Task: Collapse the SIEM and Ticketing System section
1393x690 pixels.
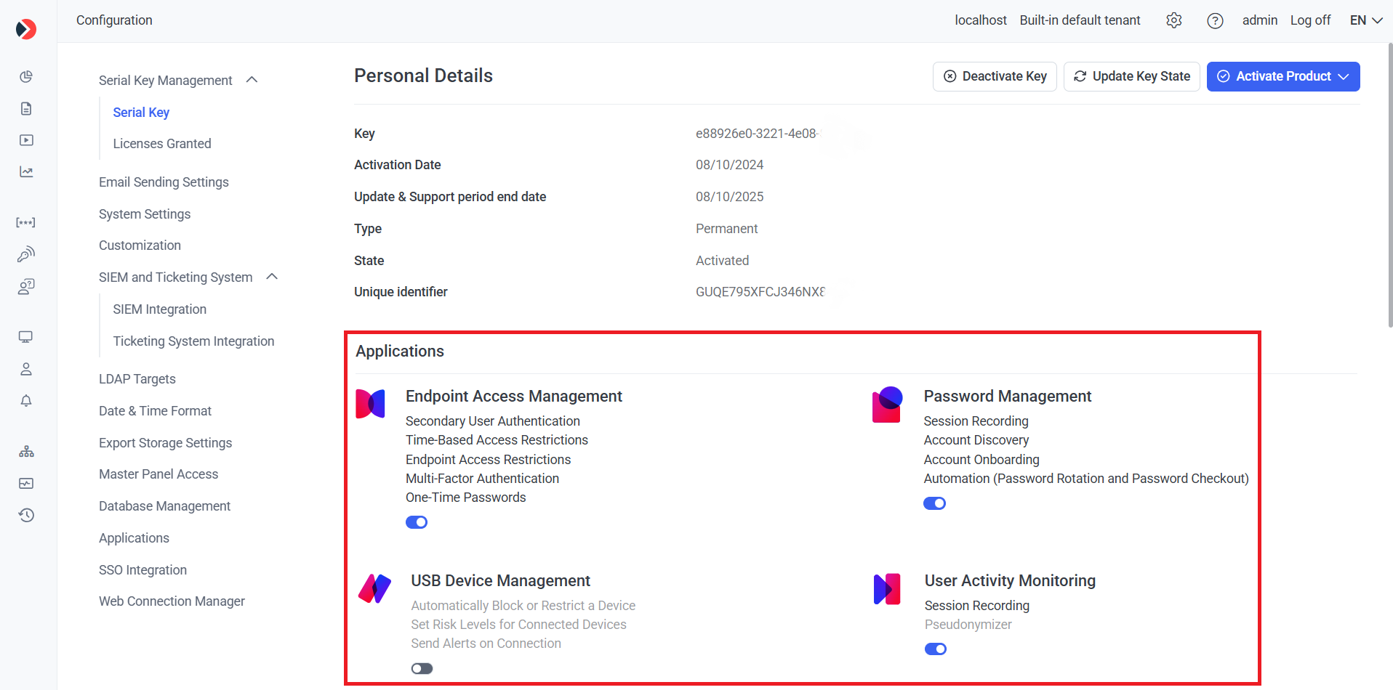Action: pyautogui.click(x=273, y=277)
